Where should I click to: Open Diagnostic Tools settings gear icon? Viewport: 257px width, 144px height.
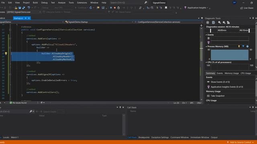[208, 22]
